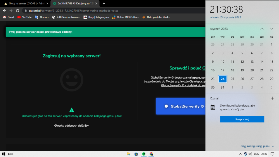Screen dimensions: 279x157
Task: Click the gosetti.pl address bar
Action: pos(114,11)
